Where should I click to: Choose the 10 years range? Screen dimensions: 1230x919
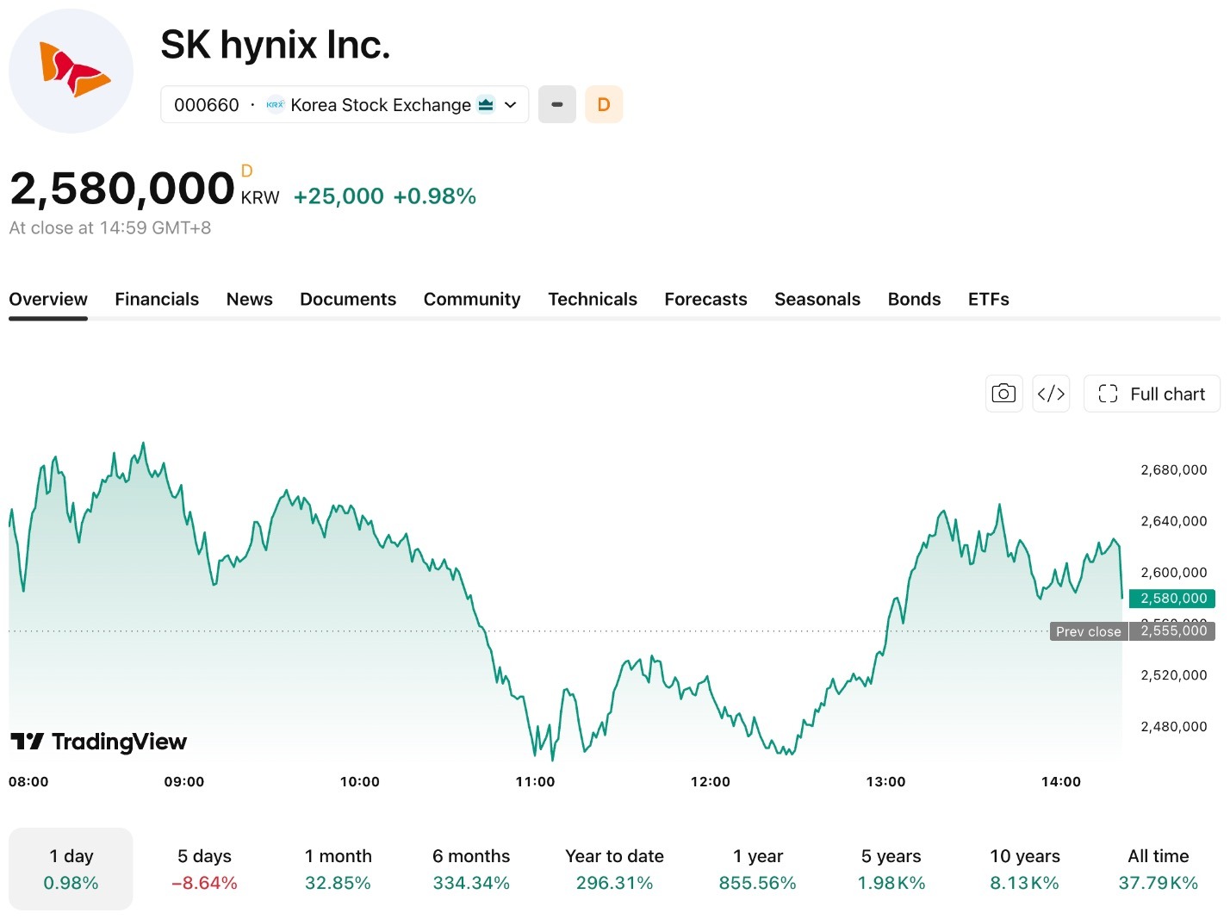click(1025, 869)
